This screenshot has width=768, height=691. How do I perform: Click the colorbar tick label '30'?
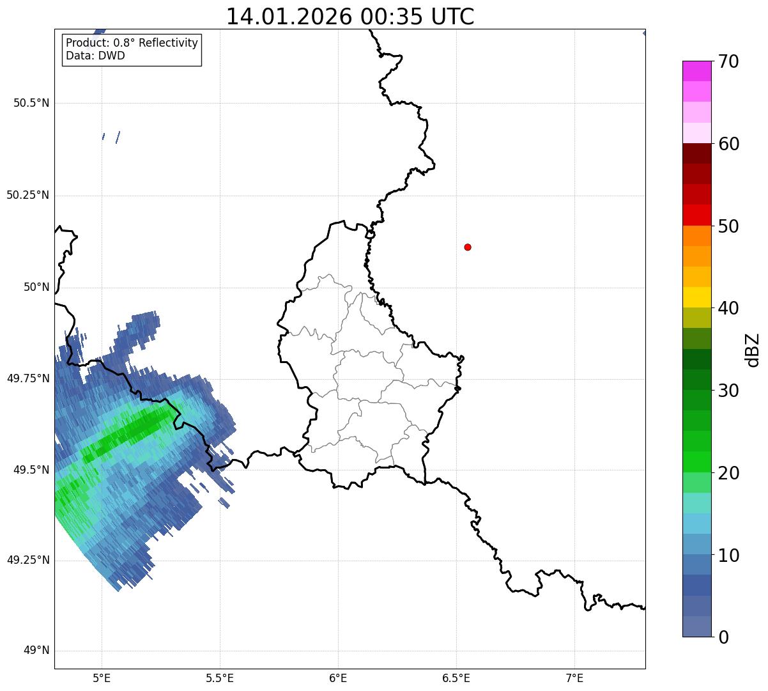click(x=728, y=391)
